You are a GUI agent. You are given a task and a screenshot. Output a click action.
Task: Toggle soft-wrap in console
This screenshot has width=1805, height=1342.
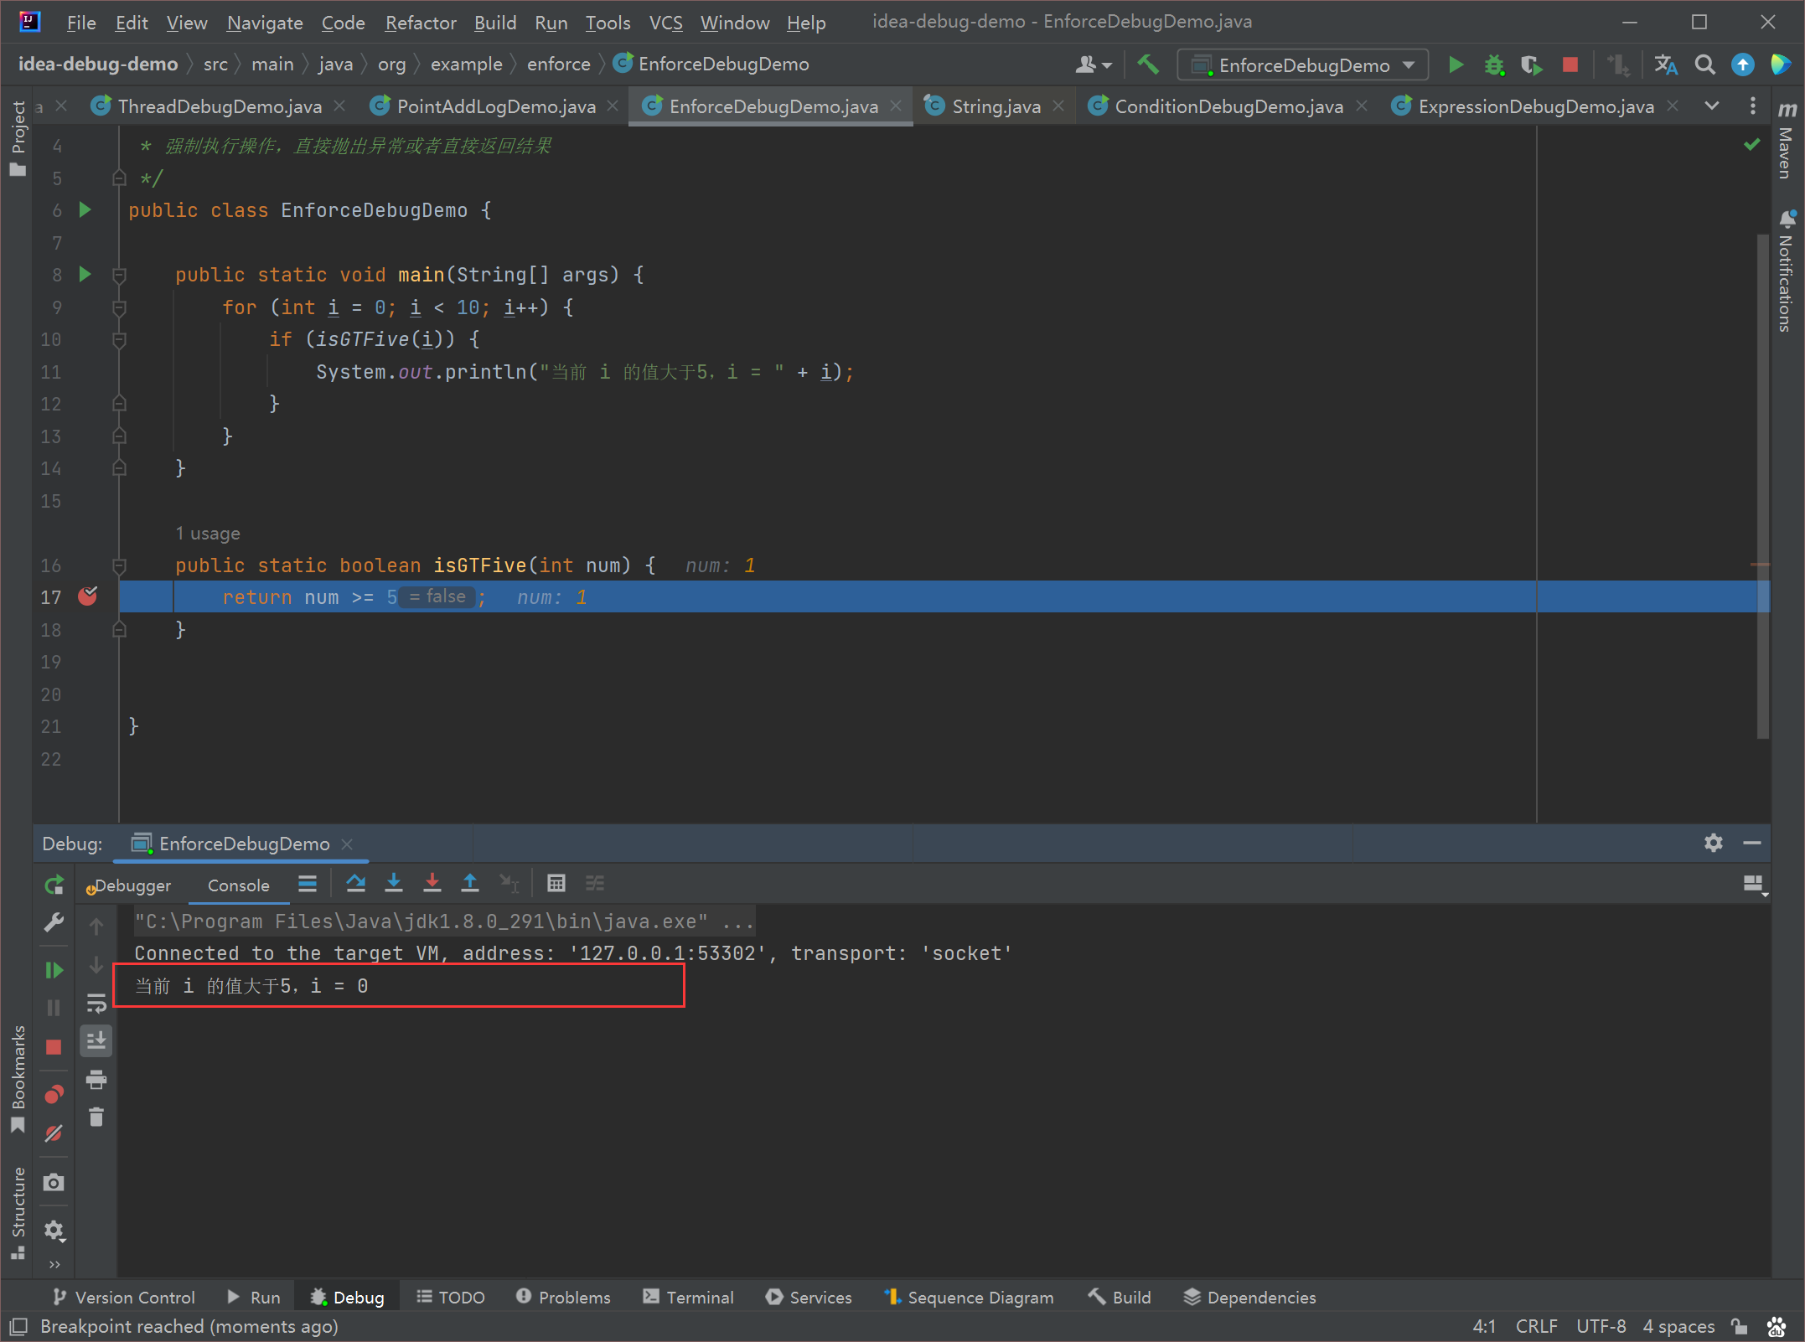[x=96, y=1003]
